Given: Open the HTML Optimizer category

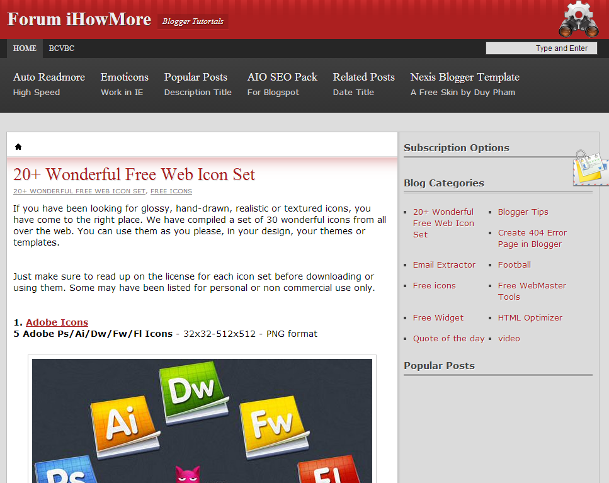Looking at the screenshot, I should 530,318.
